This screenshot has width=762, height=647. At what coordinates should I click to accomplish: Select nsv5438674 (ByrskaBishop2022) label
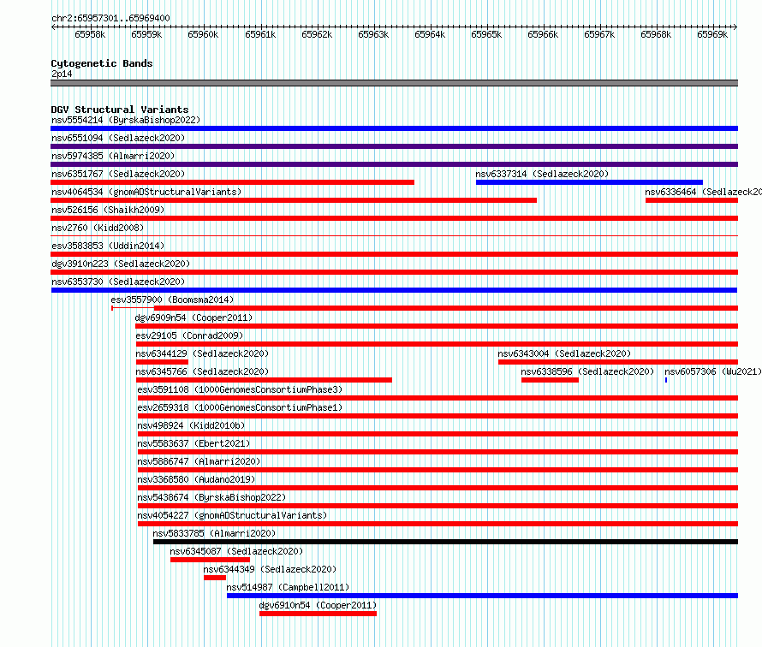211,497
